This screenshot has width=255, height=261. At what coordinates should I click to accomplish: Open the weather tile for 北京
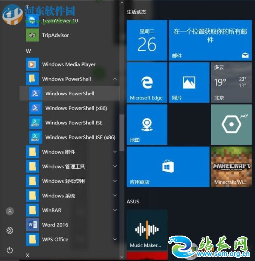click(x=231, y=83)
